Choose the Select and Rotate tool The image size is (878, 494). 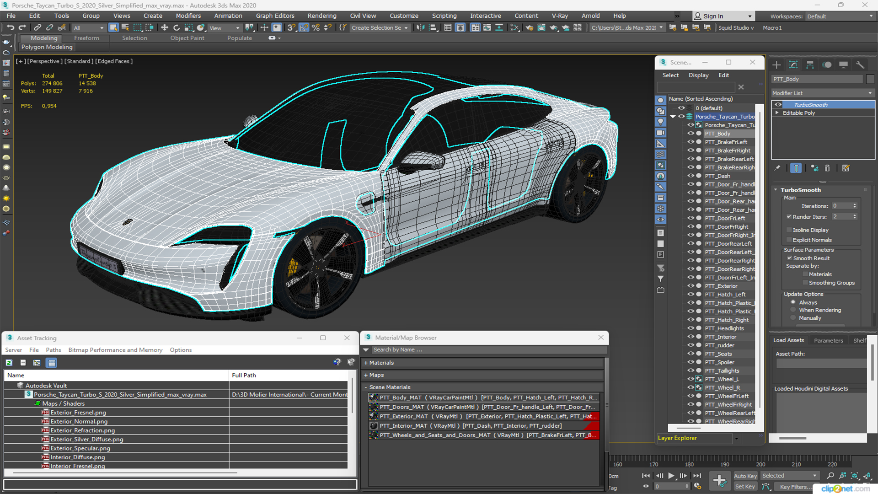(x=177, y=28)
